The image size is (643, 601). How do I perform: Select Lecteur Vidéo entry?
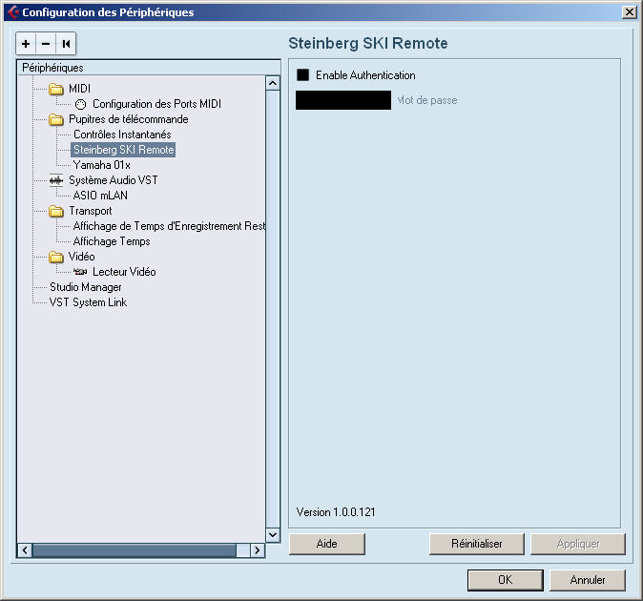point(124,272)
